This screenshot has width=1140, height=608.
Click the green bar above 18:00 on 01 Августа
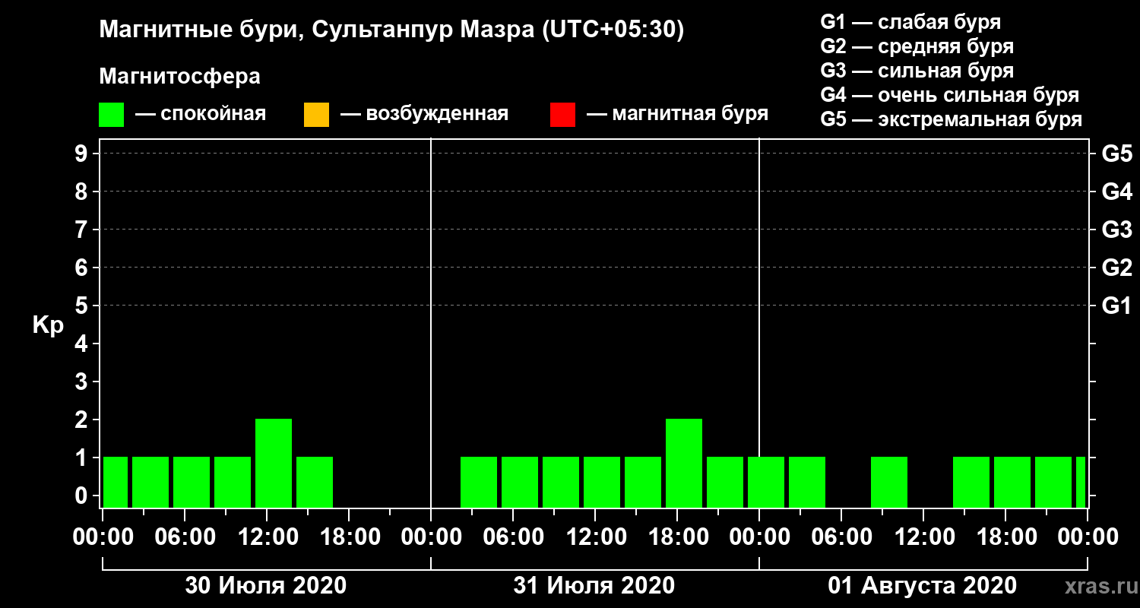click(1012, 482)
